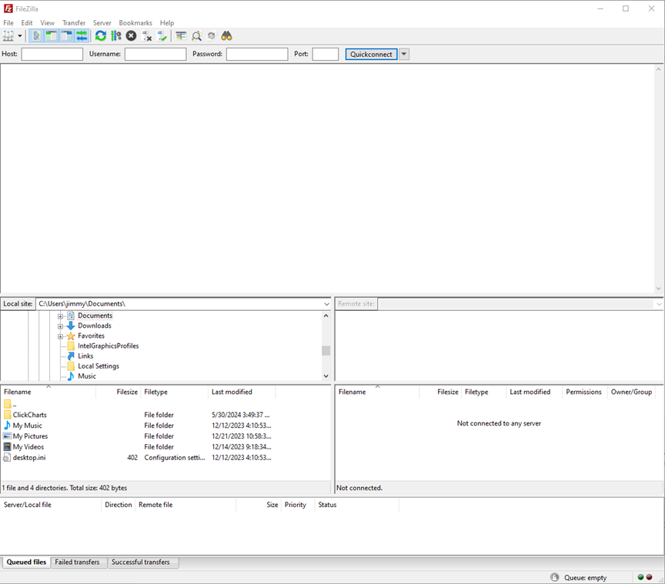Switch to the Failed transfers tab
The image size is (665, 584).
click(77, 562)
